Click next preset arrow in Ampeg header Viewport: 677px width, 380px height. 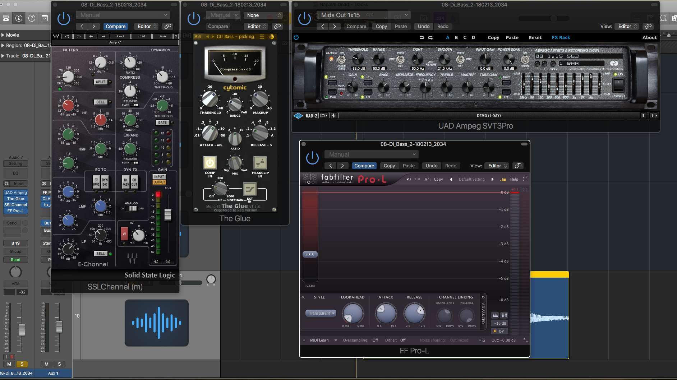tap(335, 26)
